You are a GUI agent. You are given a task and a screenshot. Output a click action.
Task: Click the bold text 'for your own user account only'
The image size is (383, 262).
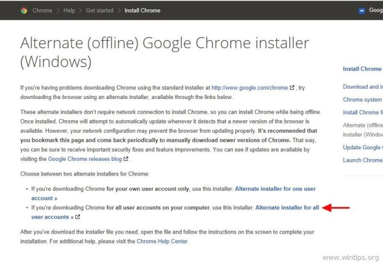(148, 189)
